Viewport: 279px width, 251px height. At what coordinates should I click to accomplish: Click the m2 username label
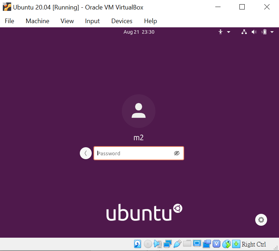139,138
